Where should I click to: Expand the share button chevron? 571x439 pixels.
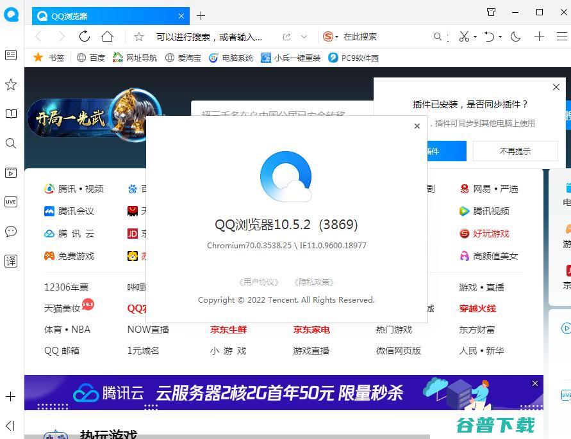point(302,36)
